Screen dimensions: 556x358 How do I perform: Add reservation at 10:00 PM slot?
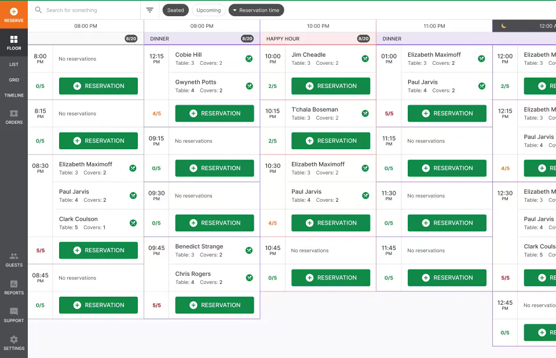point(331,86)
